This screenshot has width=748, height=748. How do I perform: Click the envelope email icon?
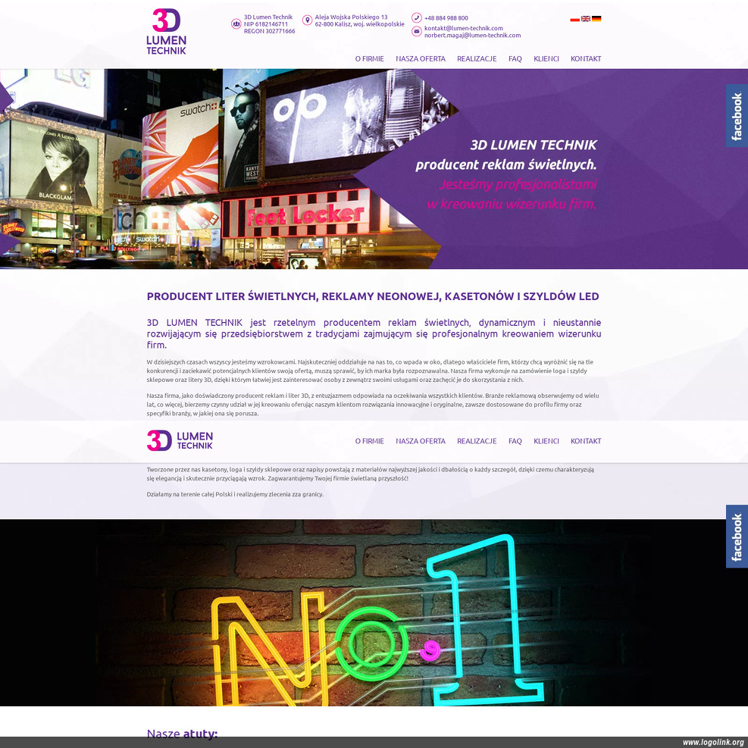pyautogui.click(x=417, y=32)
